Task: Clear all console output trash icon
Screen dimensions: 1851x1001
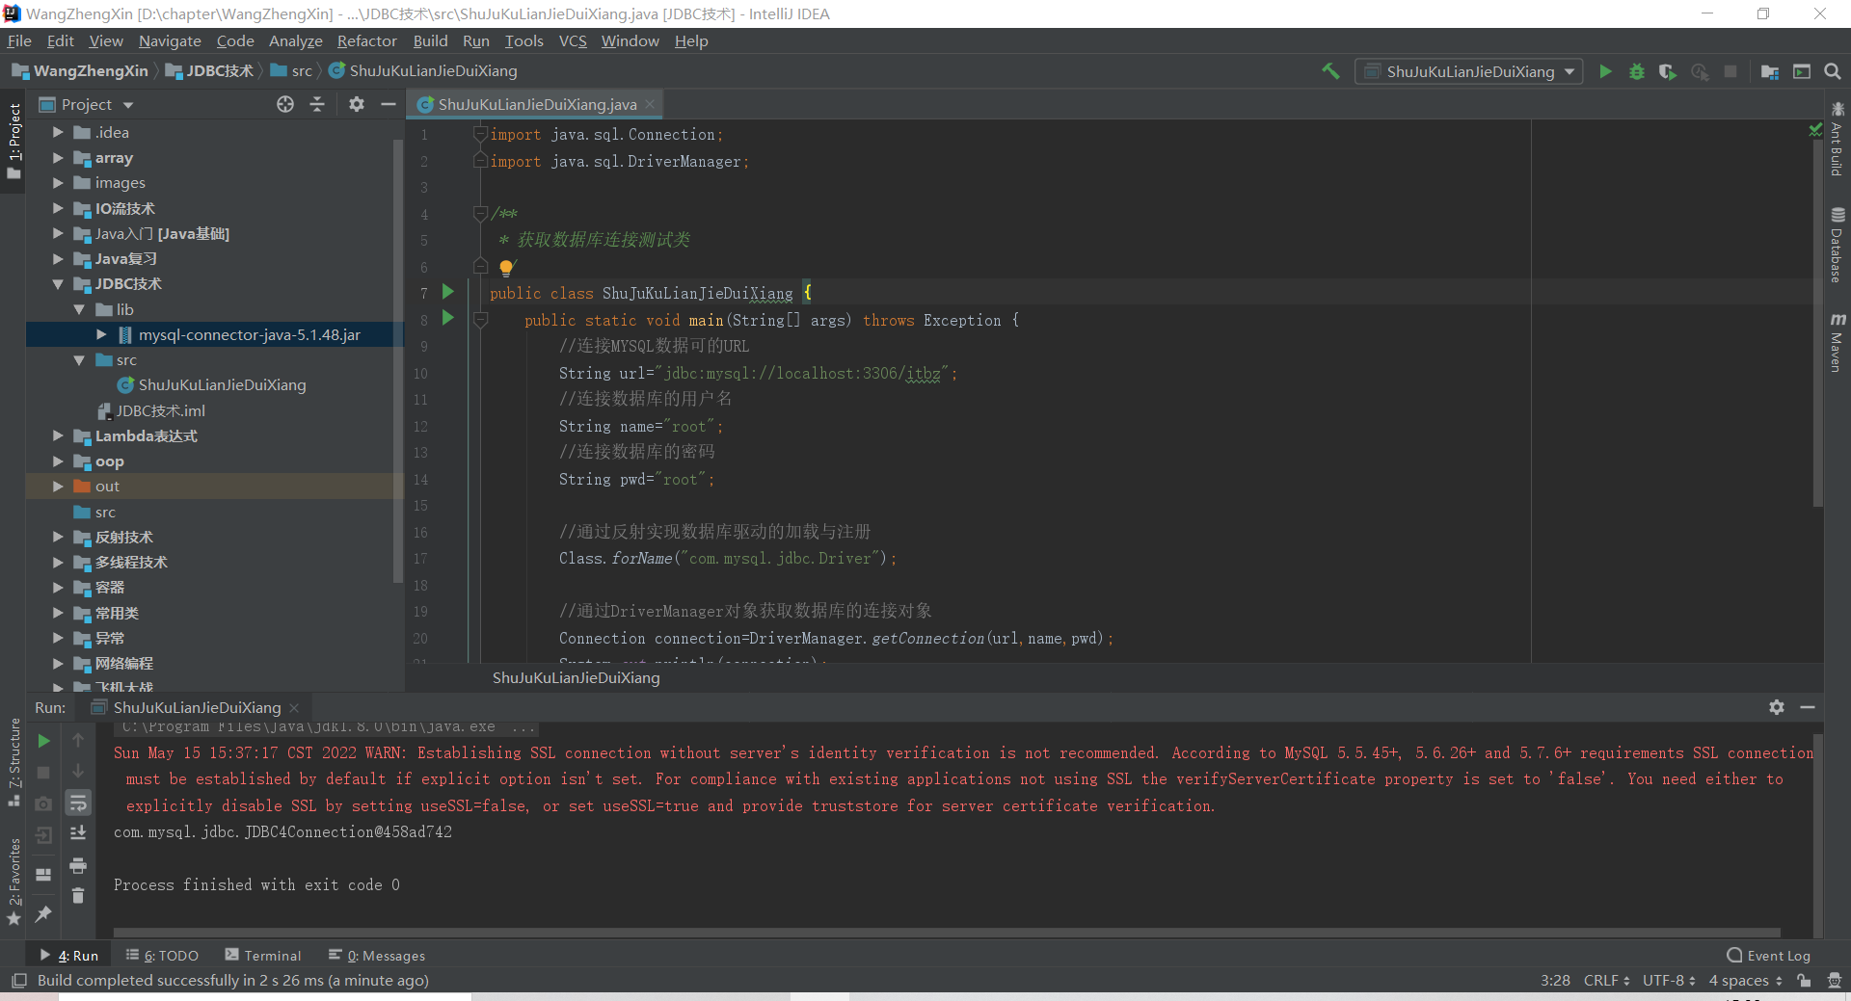Action: click(78, 896)
